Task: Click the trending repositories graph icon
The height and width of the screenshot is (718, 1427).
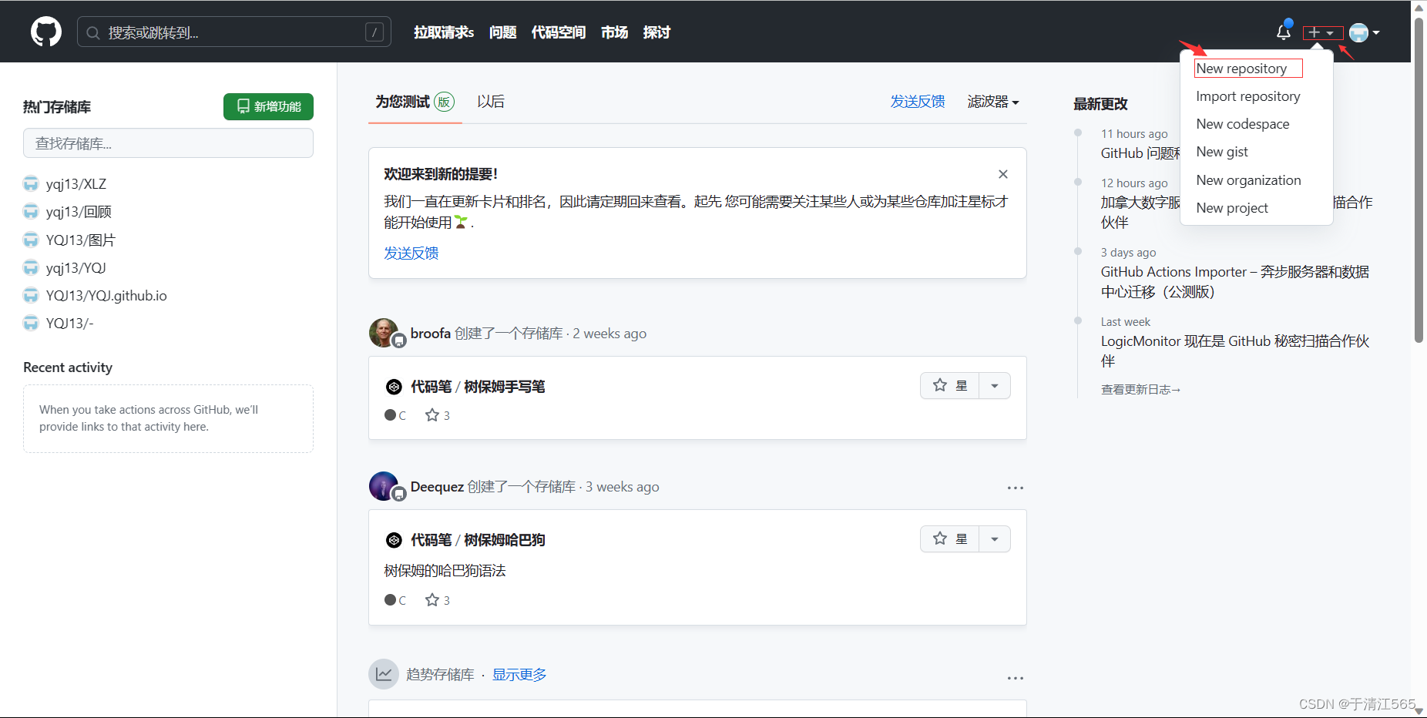Action: (384, 674)
